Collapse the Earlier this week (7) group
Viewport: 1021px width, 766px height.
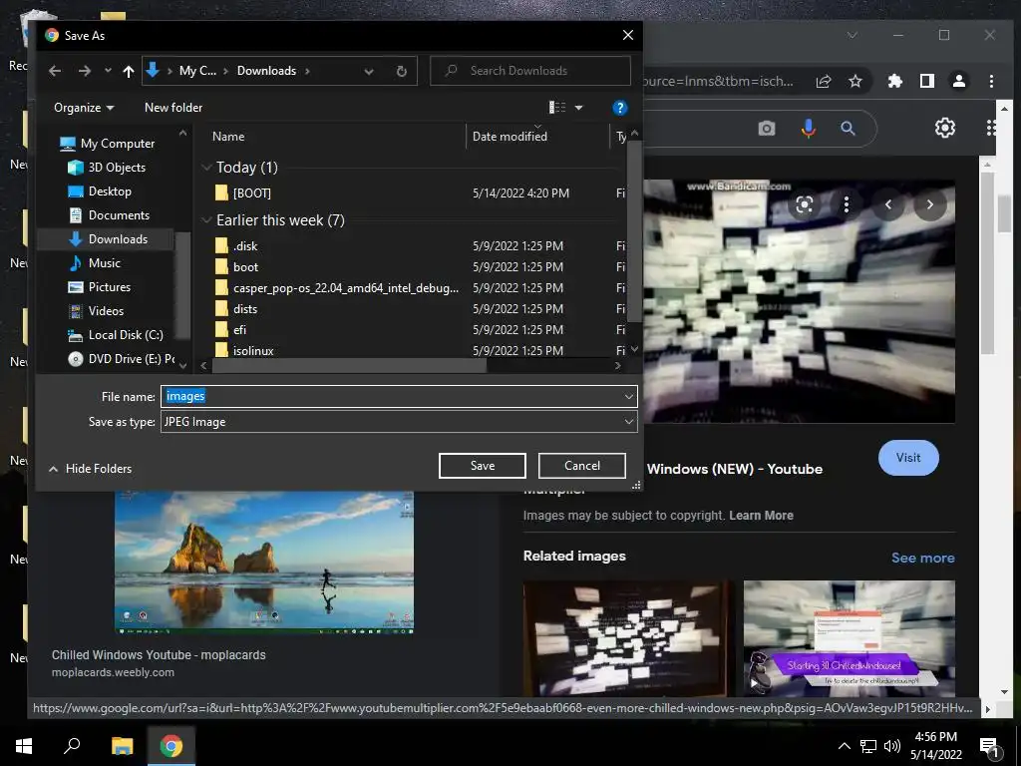click(206, 220)
